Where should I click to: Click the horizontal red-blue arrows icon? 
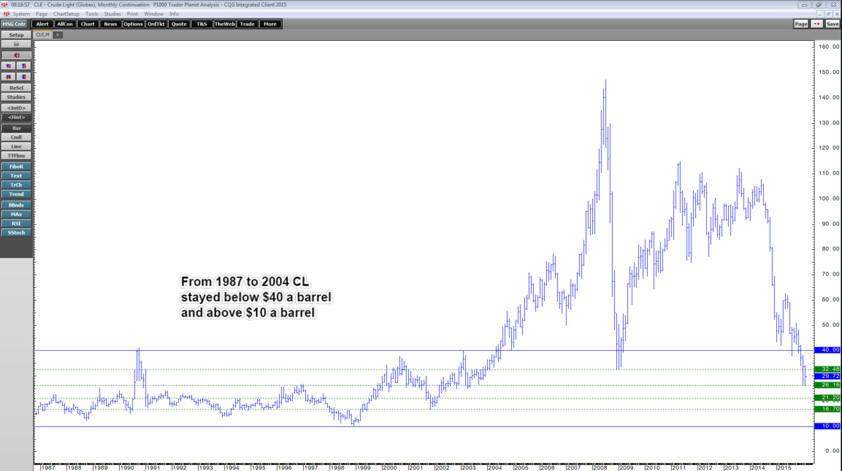tap(8, 66)
